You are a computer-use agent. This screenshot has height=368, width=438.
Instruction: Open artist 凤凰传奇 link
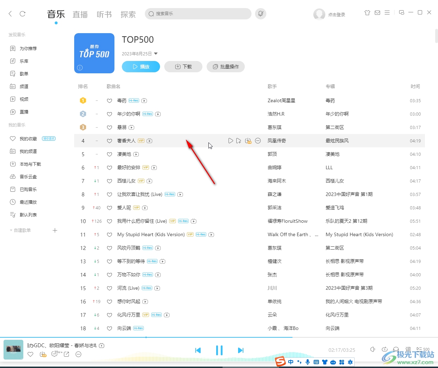277,141
